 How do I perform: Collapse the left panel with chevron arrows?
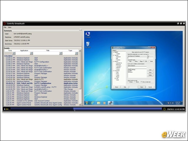(80, 30)
